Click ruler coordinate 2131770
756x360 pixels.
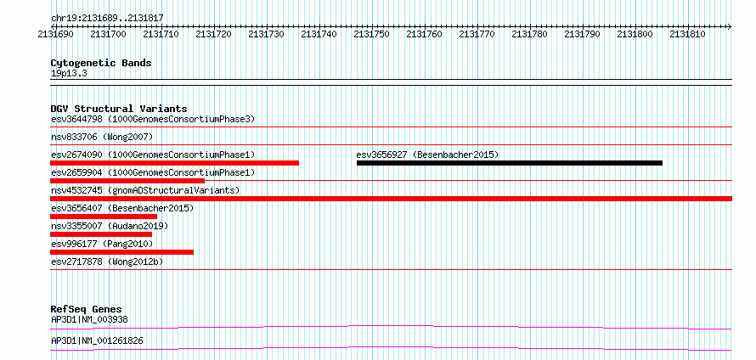477,34
